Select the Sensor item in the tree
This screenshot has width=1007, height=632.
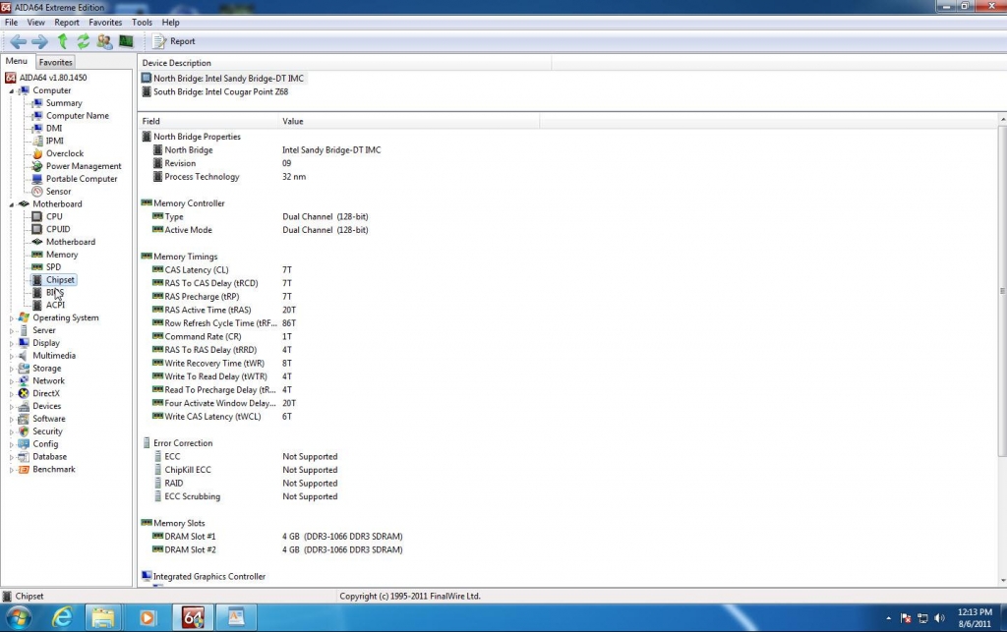58,192
